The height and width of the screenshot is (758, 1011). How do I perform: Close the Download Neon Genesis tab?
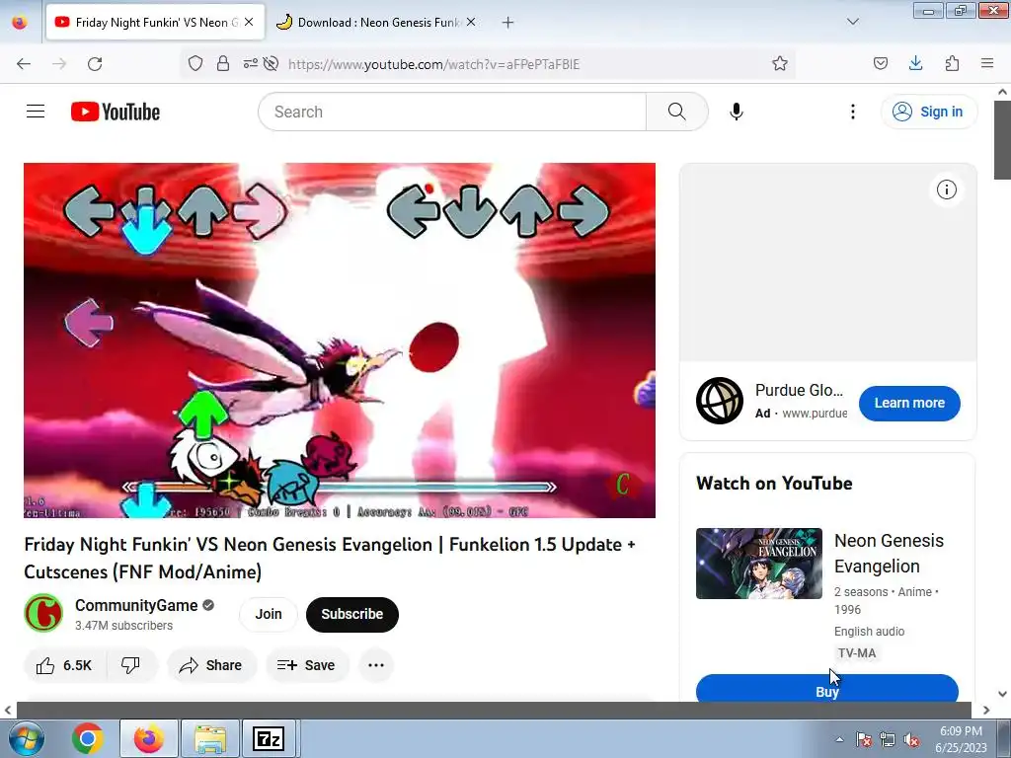(x=471, y=22)
